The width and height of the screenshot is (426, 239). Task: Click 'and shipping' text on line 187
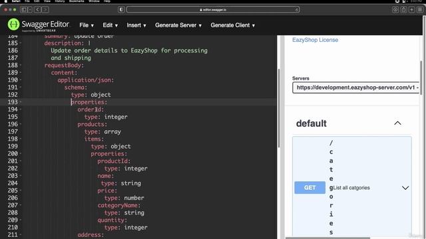coord(71,58)
